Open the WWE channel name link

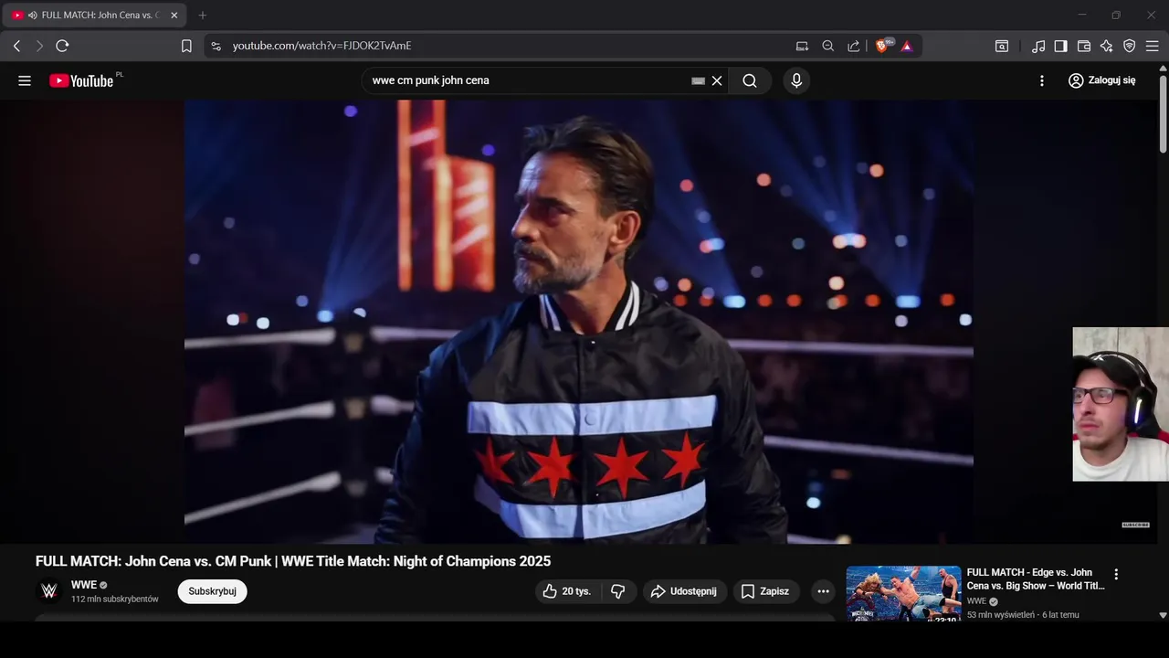point(84,585)
